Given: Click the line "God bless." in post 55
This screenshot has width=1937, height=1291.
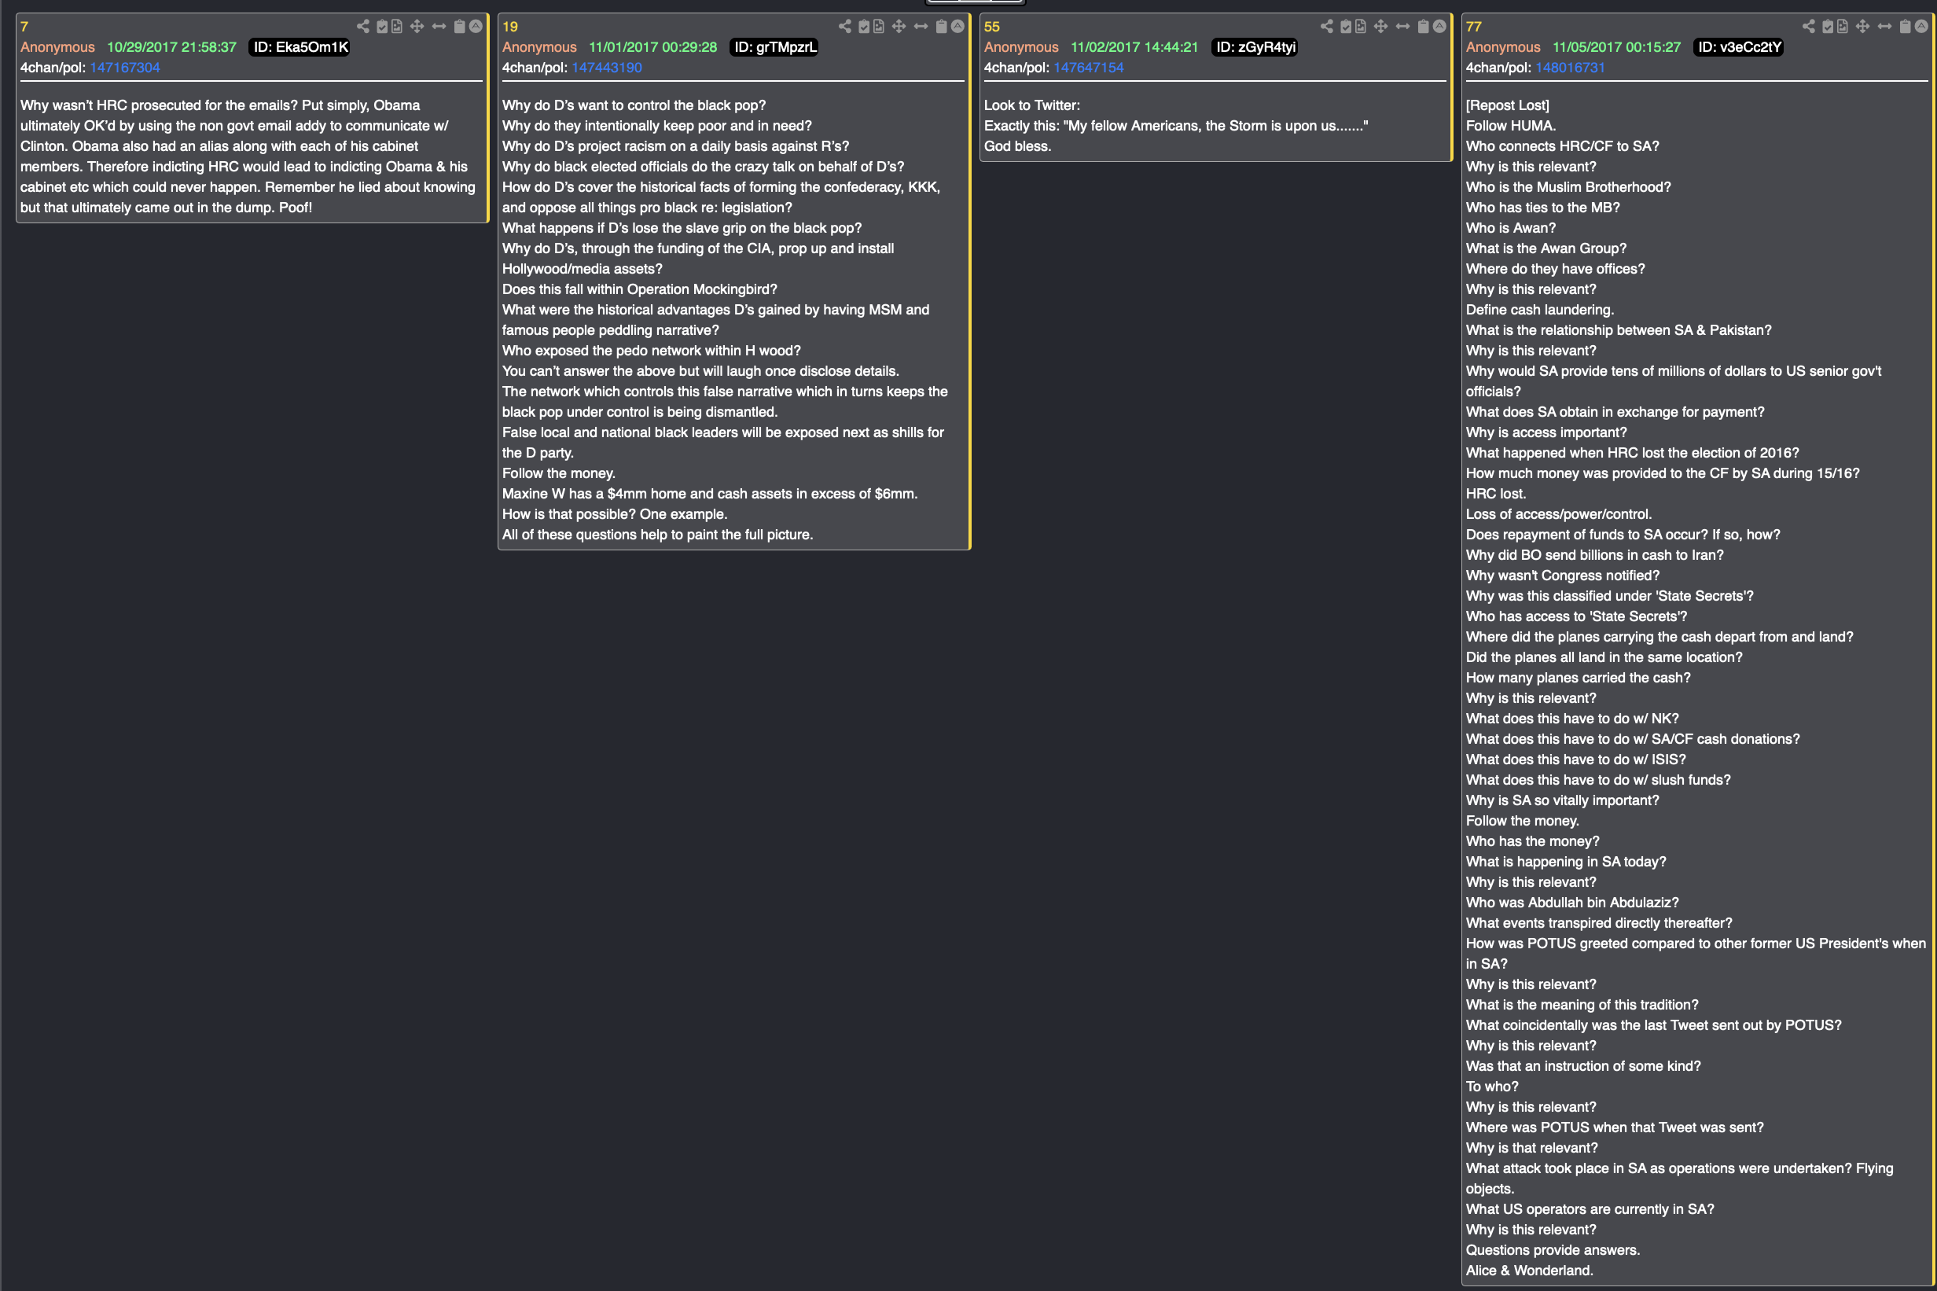Looking at the screenshot, I should [1017, 145].
